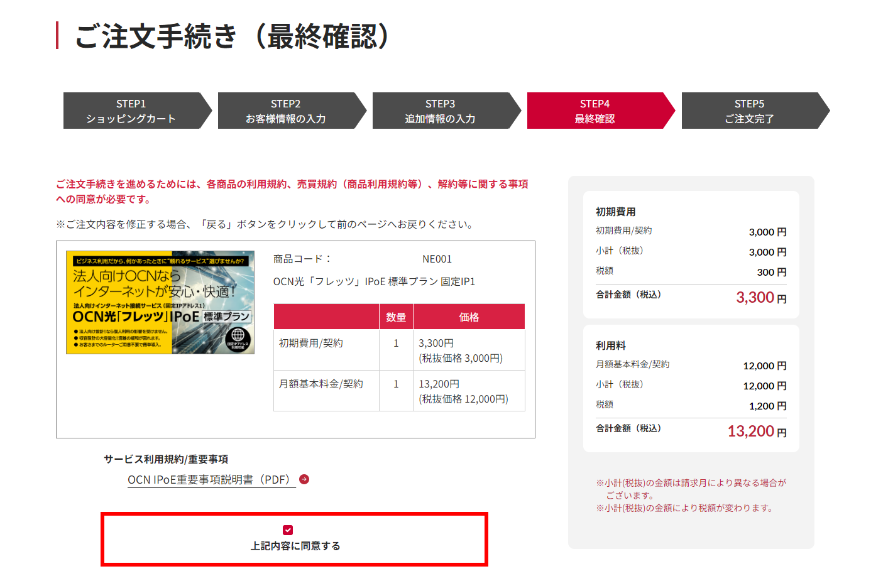Select STEP4 最終確認 step

click(601, 111)
